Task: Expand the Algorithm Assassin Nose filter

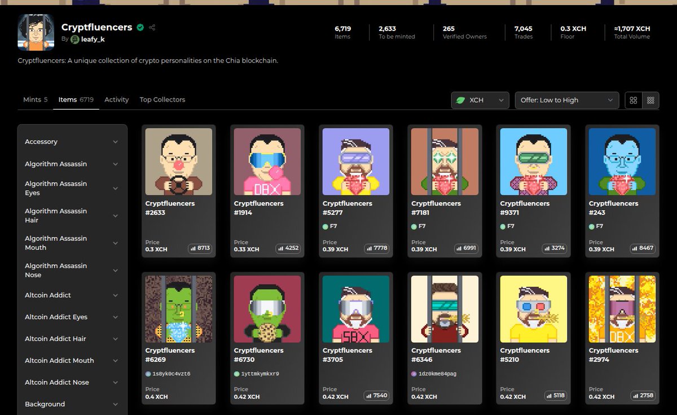Action: 72,270
